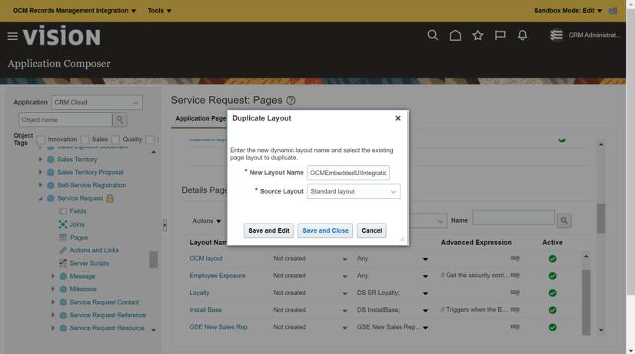Click Cancel in Duplicate Layout dialog
This screenshot has width=635, height=354.
pos(371,230)
